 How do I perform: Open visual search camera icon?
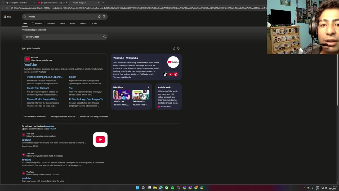tap(104, 17)
